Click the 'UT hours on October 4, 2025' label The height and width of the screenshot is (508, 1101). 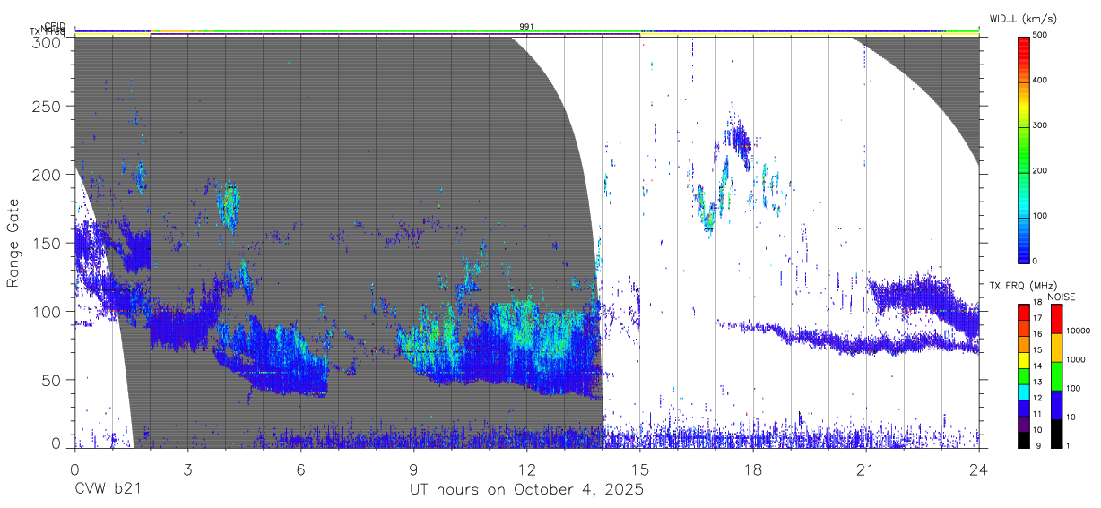526,490
